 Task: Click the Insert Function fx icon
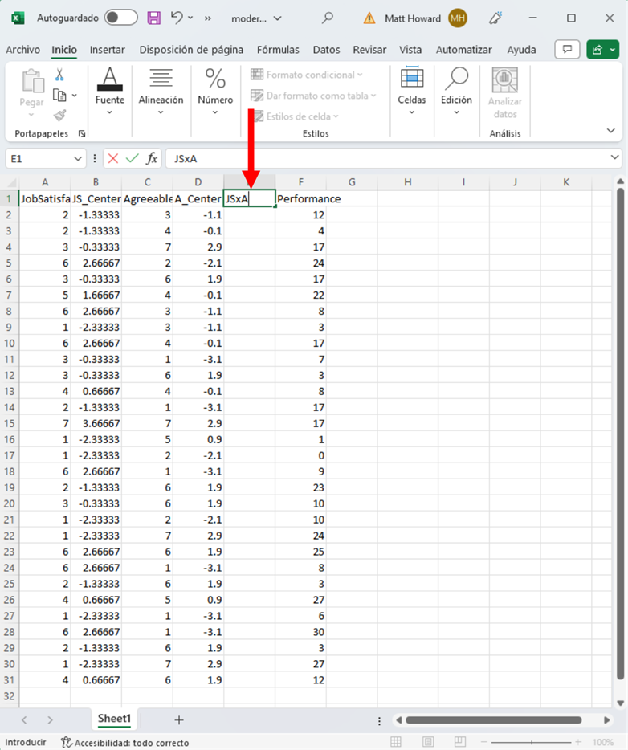pyautogui.click(x=152, y=159)
